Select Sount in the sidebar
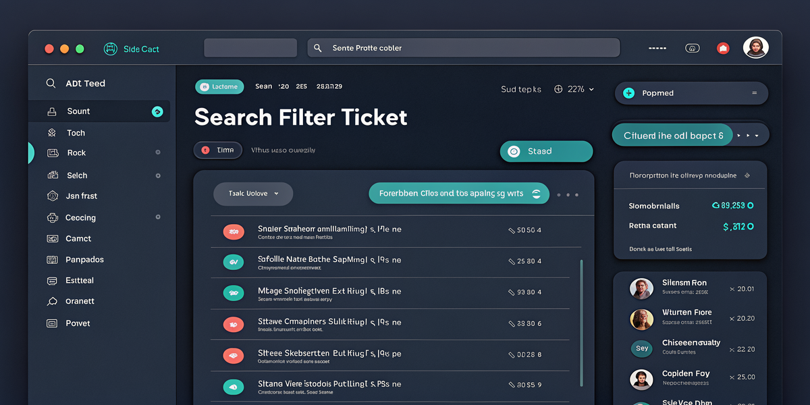This screenshot has height=405, width=810. point(99,111)
